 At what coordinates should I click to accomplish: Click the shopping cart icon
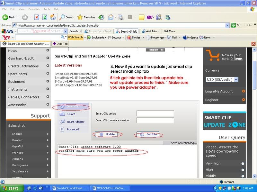point(213,55)
